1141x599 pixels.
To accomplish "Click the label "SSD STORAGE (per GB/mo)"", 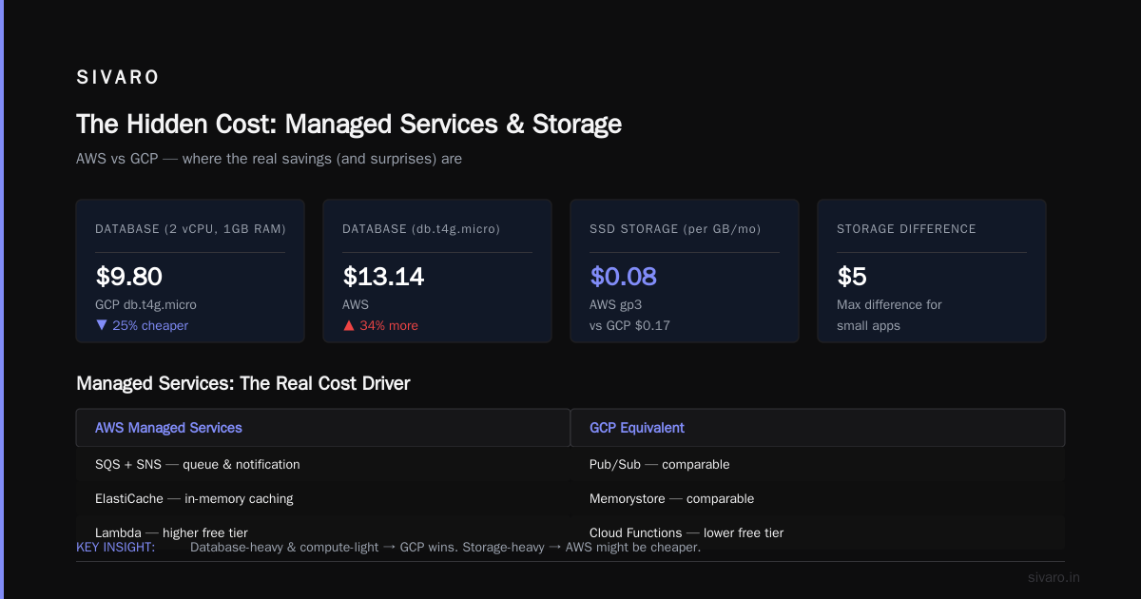I will click(675, 229).
